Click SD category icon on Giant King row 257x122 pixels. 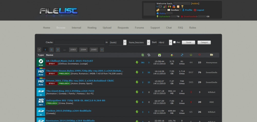pos(41,92)
